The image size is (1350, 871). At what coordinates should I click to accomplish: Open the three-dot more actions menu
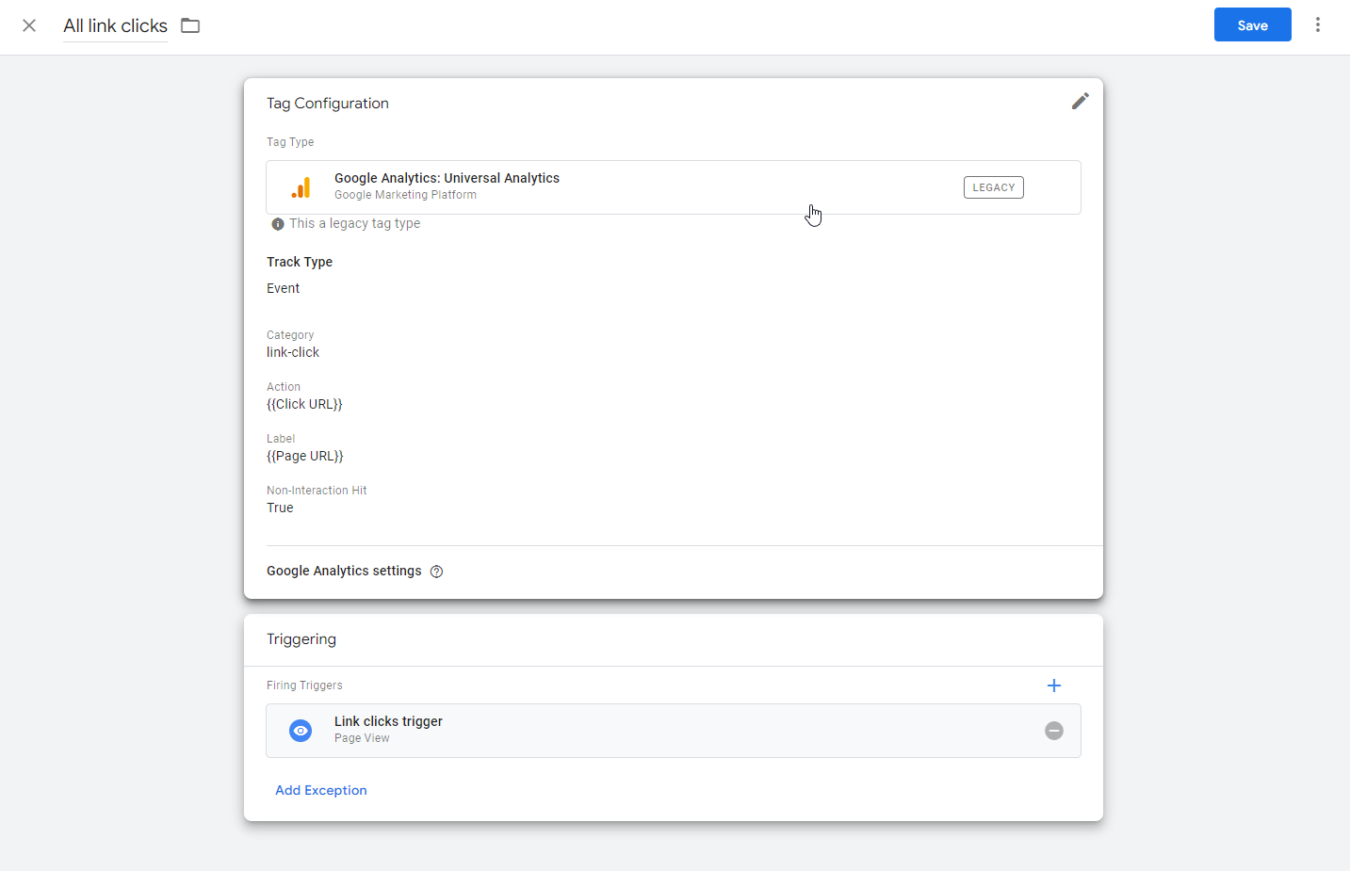click(x=1317, y=25)
